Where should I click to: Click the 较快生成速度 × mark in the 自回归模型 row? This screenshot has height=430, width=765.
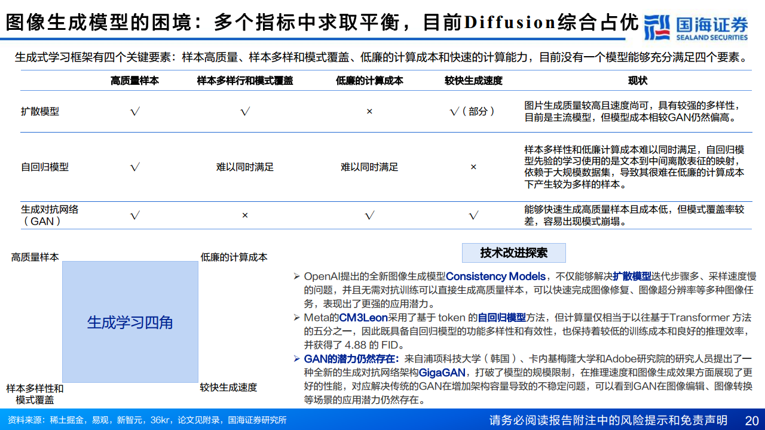point(473,167)
